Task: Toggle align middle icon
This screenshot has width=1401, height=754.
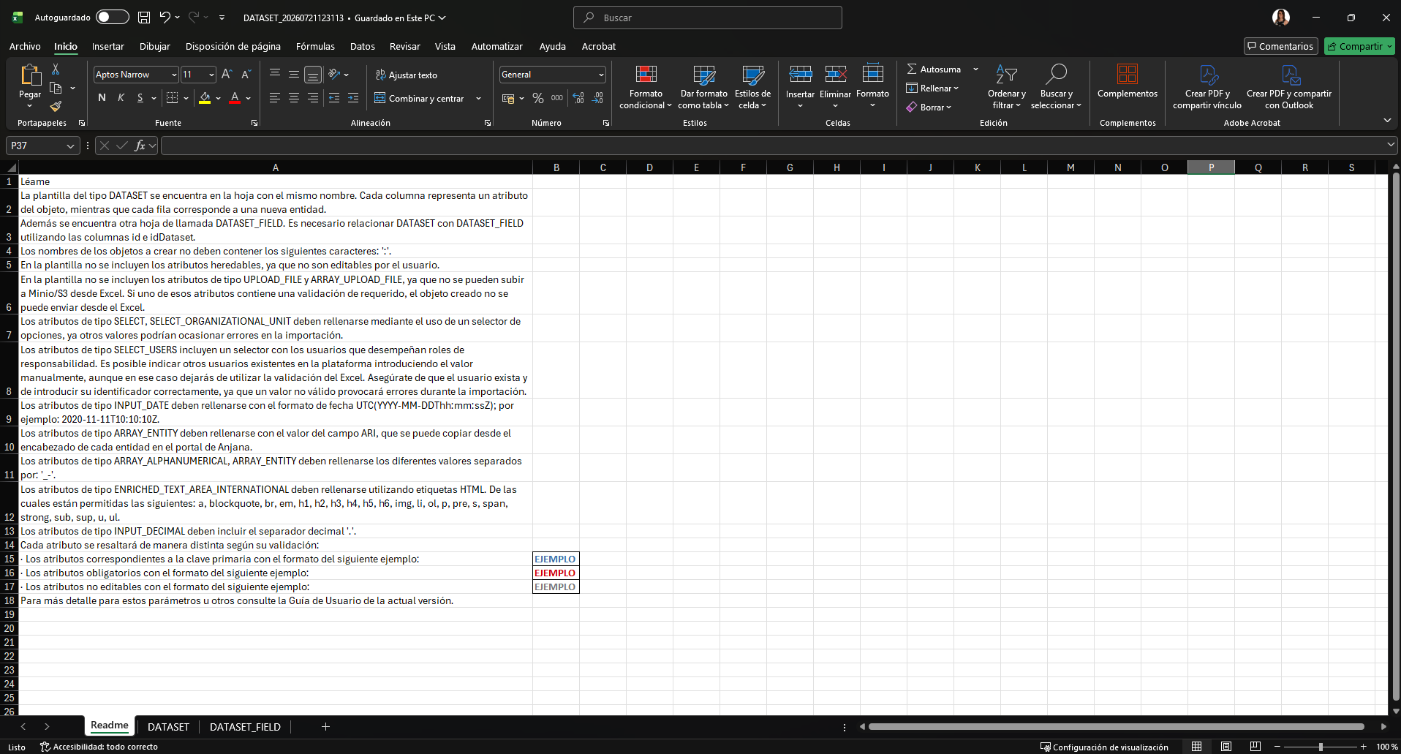Action: pos(293,74)
